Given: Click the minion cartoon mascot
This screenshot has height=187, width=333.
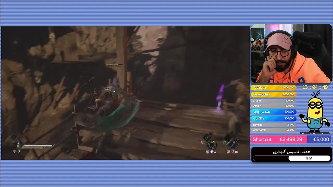Looking at the screenshot, I should coord(314,112).
